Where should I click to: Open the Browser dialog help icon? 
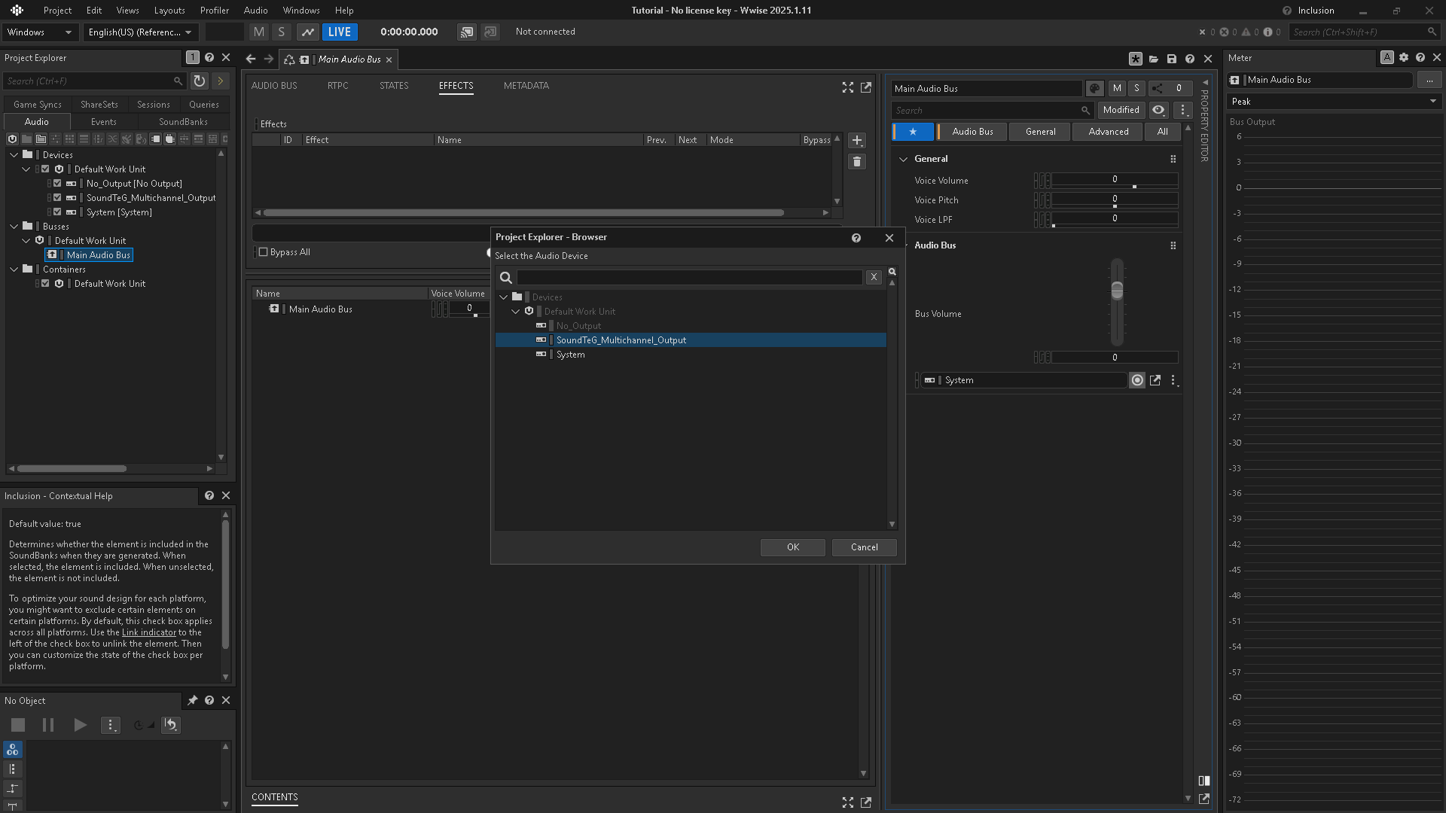pos(856,238)
